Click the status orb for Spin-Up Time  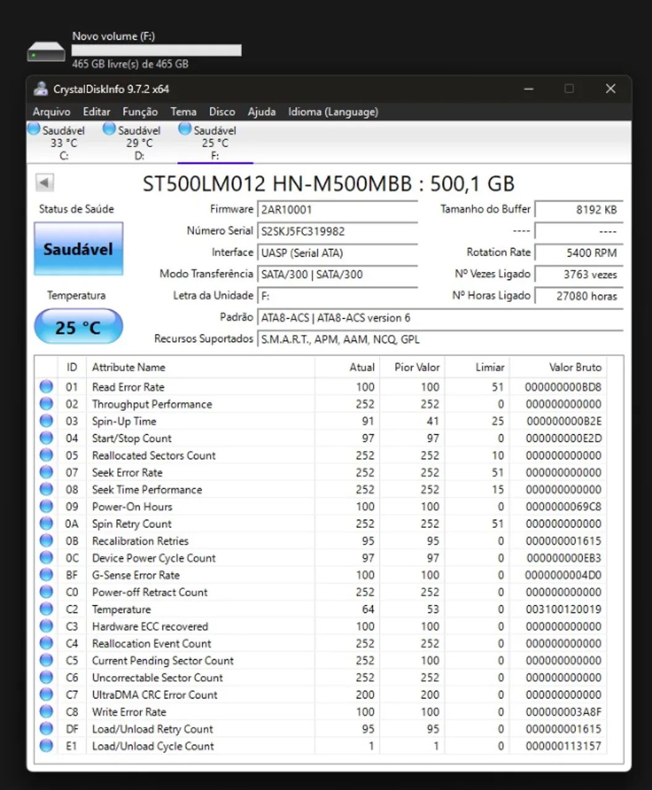[46, 421]
